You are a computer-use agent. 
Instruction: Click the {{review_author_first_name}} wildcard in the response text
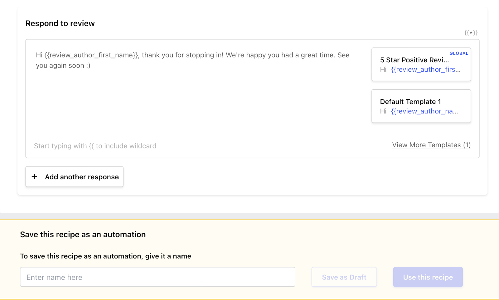coord(91,55)
